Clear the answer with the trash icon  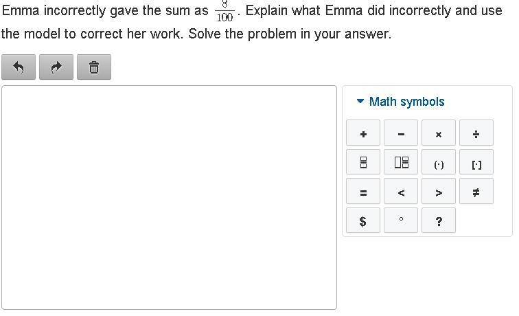pos(94,67)
